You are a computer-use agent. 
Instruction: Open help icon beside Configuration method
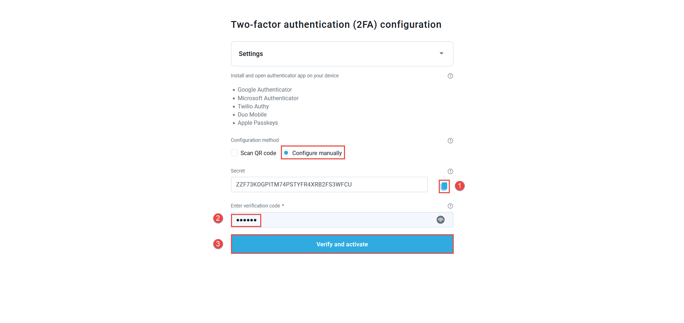coord(450,141)
